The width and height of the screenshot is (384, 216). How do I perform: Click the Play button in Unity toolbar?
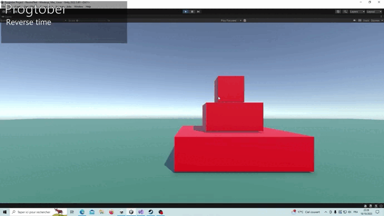tap(185, 12)
